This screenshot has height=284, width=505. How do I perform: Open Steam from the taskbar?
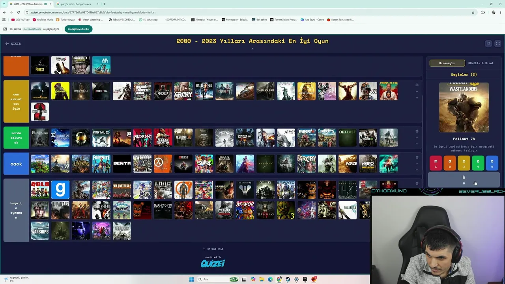[288, 279]
